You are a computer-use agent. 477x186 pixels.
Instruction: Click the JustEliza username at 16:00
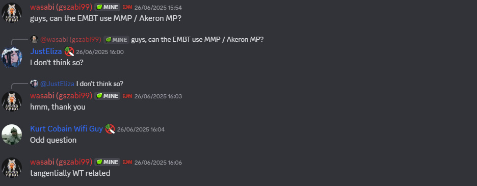point(46,51)
